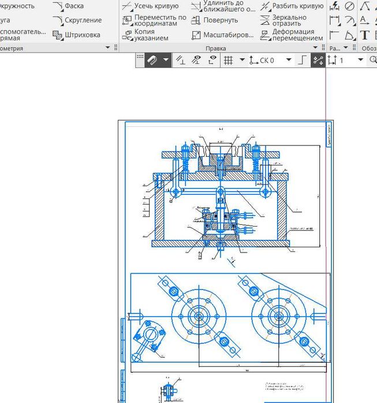The image size is (377, 403).
Task: Click the zoom magnifier icon
Action: (x=373, y=60)
